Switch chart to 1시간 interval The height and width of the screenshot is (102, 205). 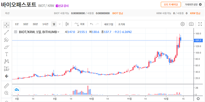[x=45, y=24]
